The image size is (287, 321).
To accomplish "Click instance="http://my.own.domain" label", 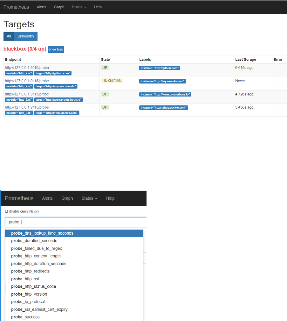I will [162, 81].
